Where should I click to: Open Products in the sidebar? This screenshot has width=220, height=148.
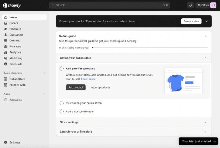(x=25, y=29)
